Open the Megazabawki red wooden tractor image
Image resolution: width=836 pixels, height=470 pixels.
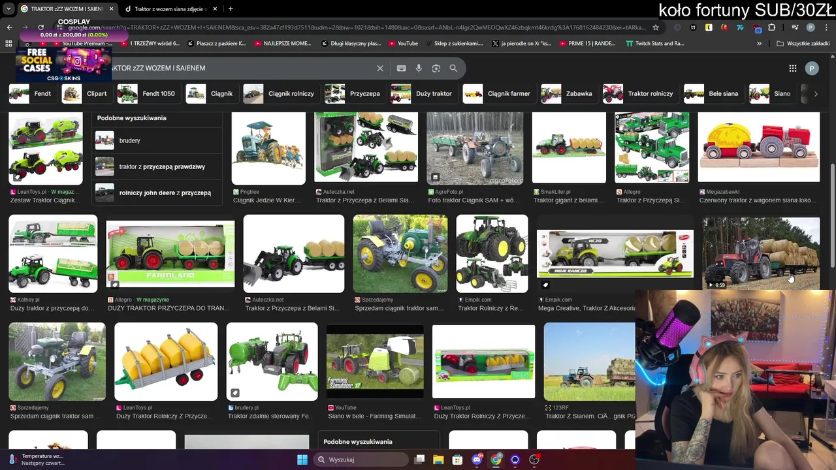[759, 147]
